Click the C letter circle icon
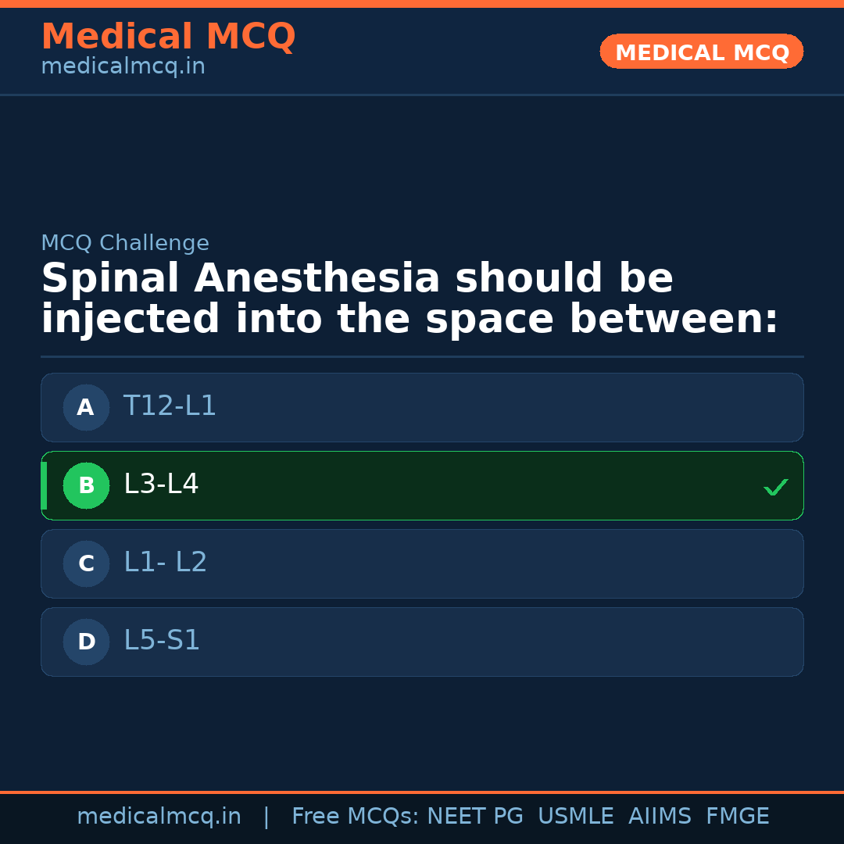This screenshot has width=844, height=844. point(86,563)
